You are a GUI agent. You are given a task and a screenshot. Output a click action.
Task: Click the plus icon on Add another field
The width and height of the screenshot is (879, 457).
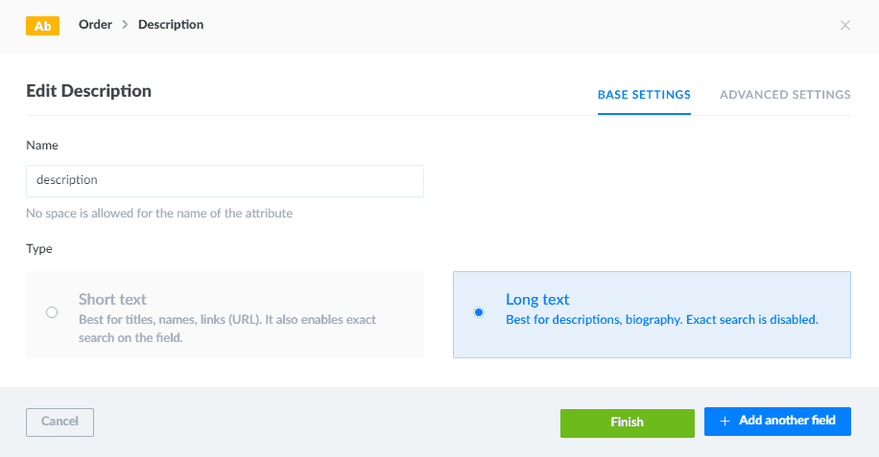725,421
